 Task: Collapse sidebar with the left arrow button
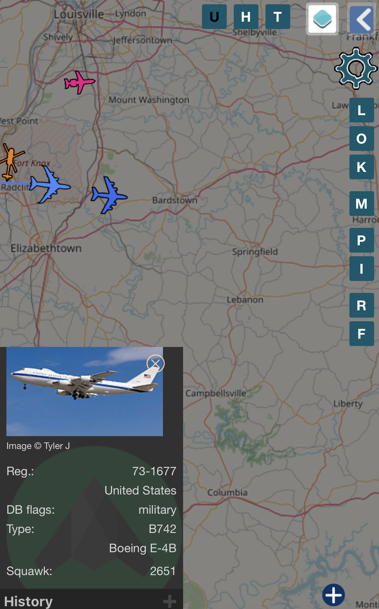pyautogui.click(x=362, y=19)
